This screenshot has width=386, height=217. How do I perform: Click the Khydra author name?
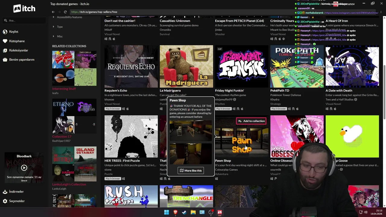tap(275, 99)
